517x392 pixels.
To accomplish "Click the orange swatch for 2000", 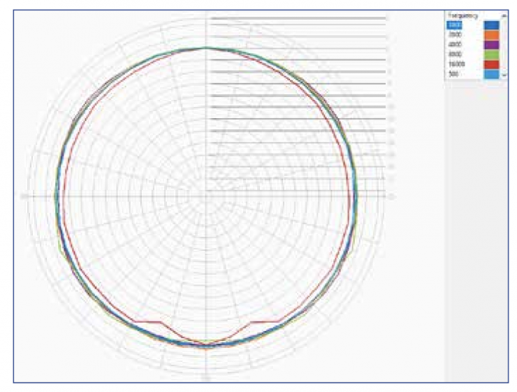I will [x=491, y=34].
